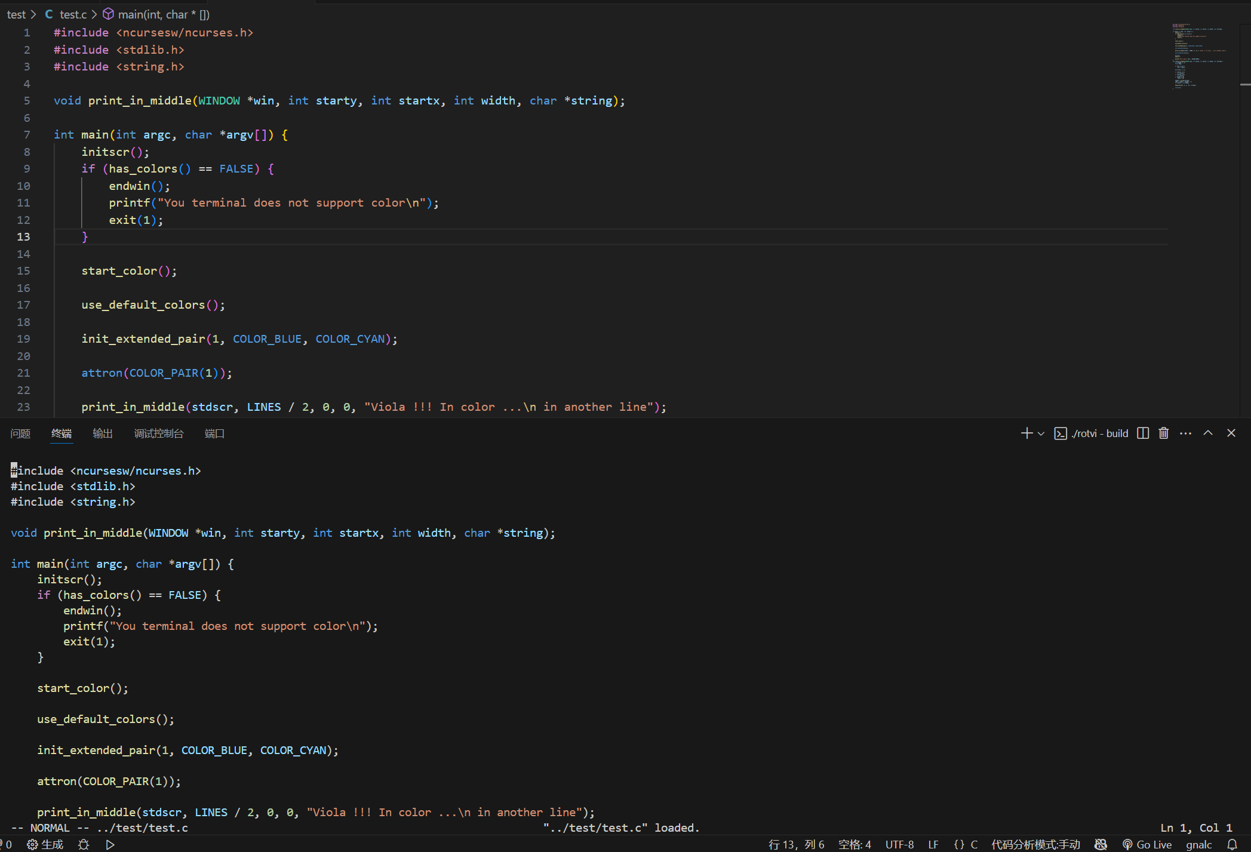Click the debug bug icon in status bar
1251x852 pixels.
pos(84,845)
